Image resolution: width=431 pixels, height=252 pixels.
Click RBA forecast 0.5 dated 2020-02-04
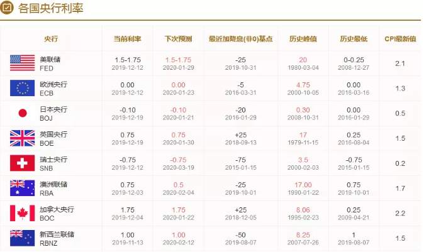[178, 189]
